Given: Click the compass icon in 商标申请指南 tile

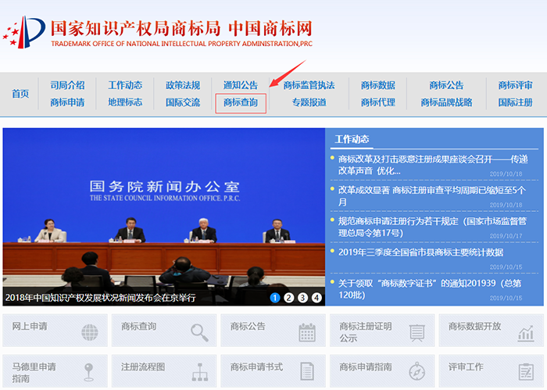Looking at the screenshot, I should pyautogui.click(x=417, y=372).
